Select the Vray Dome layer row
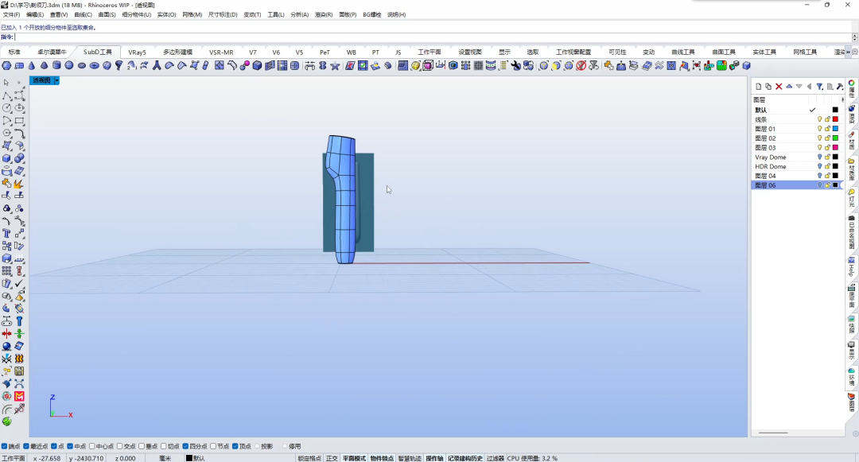The image size is (859, 462). 797,157
